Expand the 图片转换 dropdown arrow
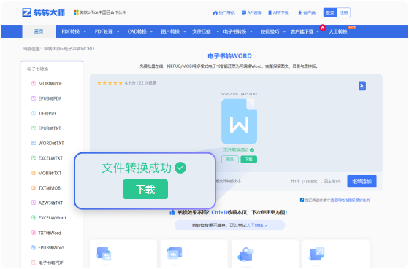 [185, 31]
